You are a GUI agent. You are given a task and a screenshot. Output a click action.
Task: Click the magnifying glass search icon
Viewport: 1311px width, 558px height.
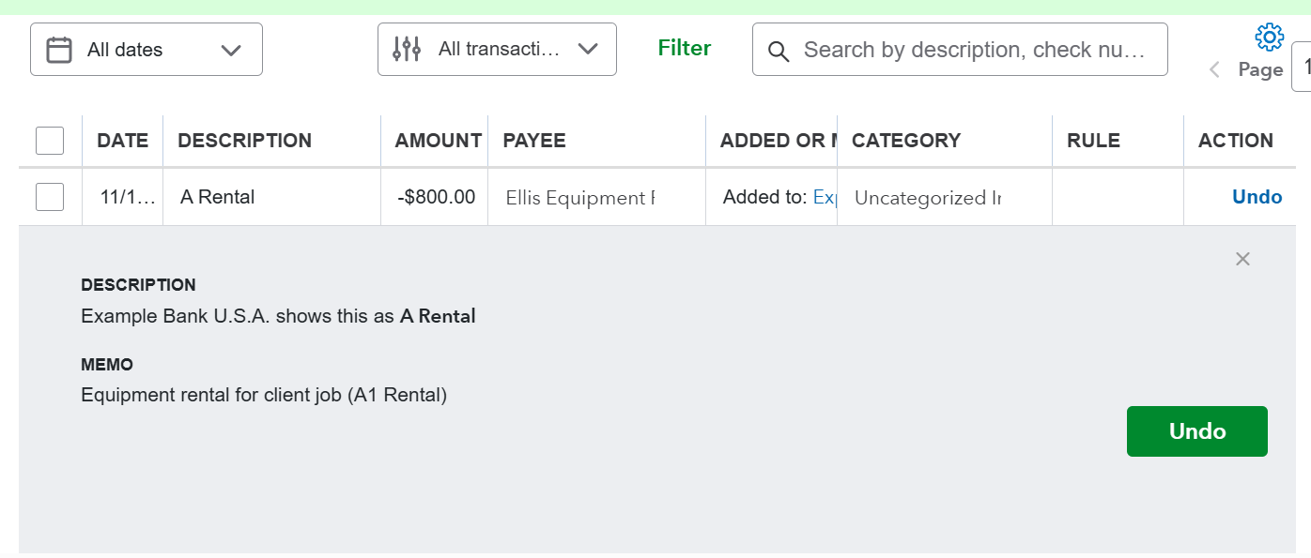point(779,51)
